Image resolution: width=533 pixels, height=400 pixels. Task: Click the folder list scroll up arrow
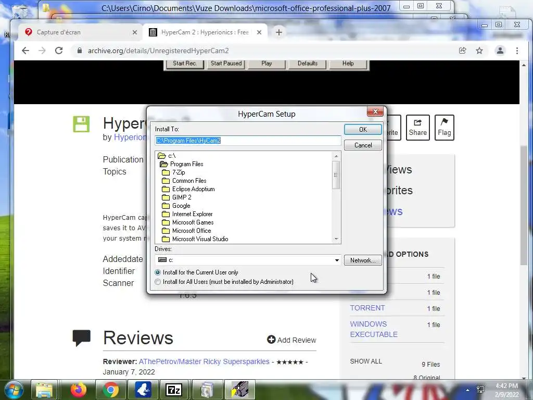336,156
